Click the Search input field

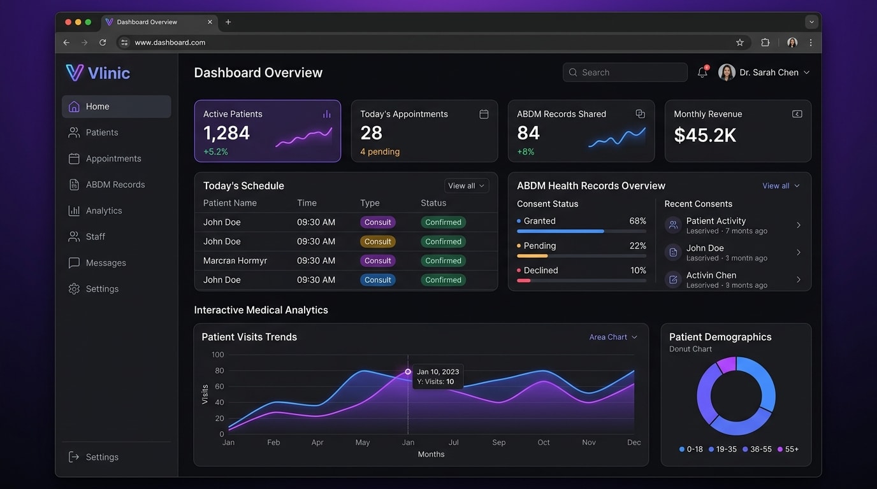625,73
